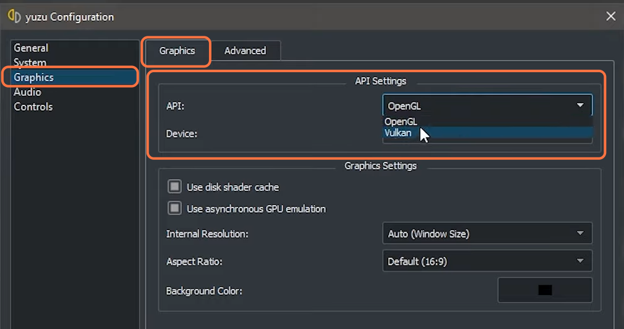The width and height of the screenshot is (624, 329).
Task: Click the Internal Resolution dropdown arrow
Action: point(580,233)
